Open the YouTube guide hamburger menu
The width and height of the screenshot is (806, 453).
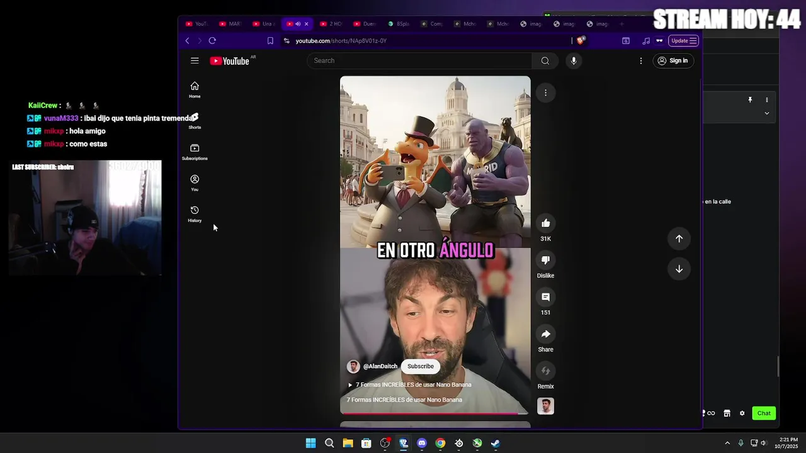click(195, 60)
